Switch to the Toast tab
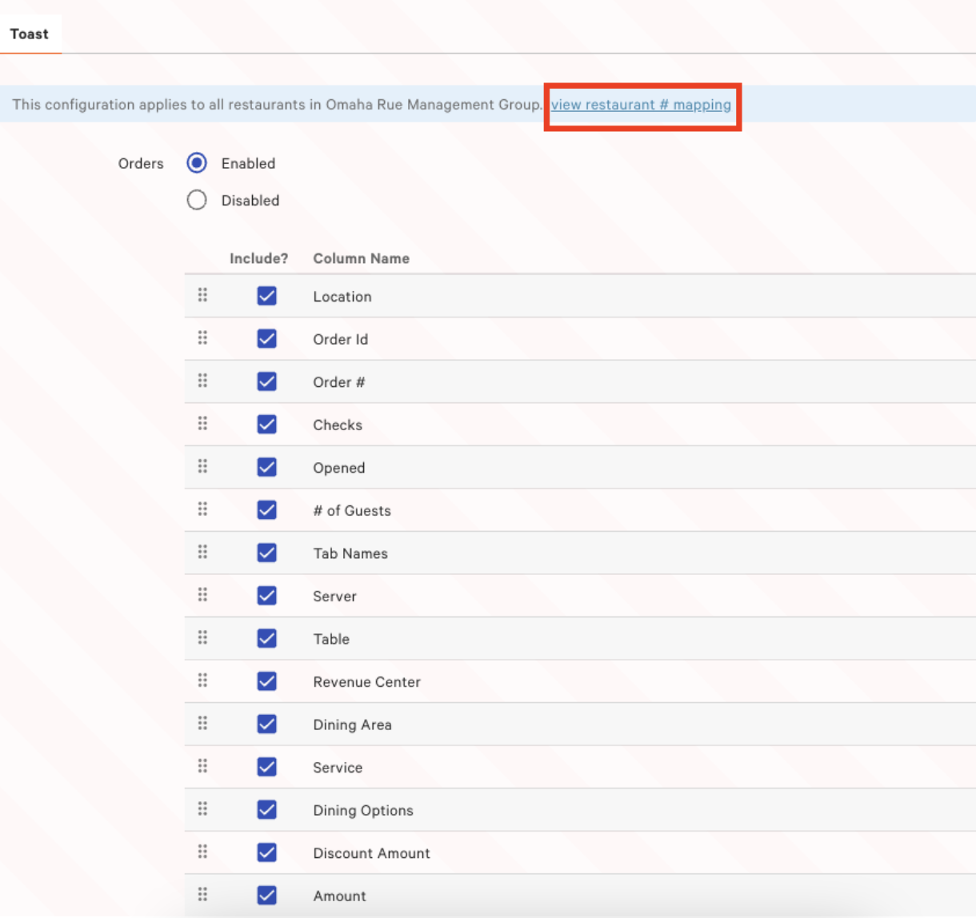Viewport: 976px width, 918px height. pyautogui.click(x=30, y=34)
